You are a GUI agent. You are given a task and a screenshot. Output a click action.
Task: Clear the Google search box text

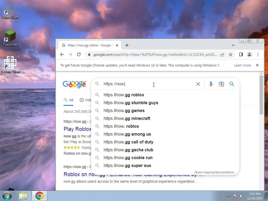pyautogui.click(x=198, y=84)
